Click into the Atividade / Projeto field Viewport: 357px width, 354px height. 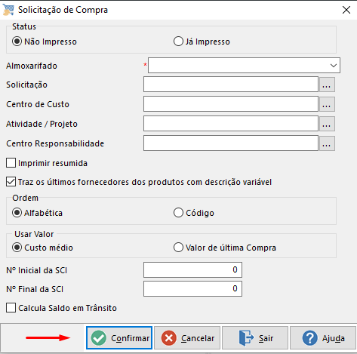click(231, 124)
